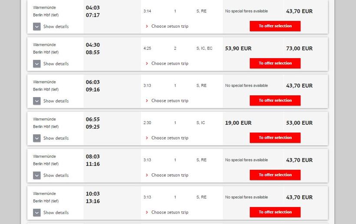Select offers for the 08:03 train

[x=275, y=175]
